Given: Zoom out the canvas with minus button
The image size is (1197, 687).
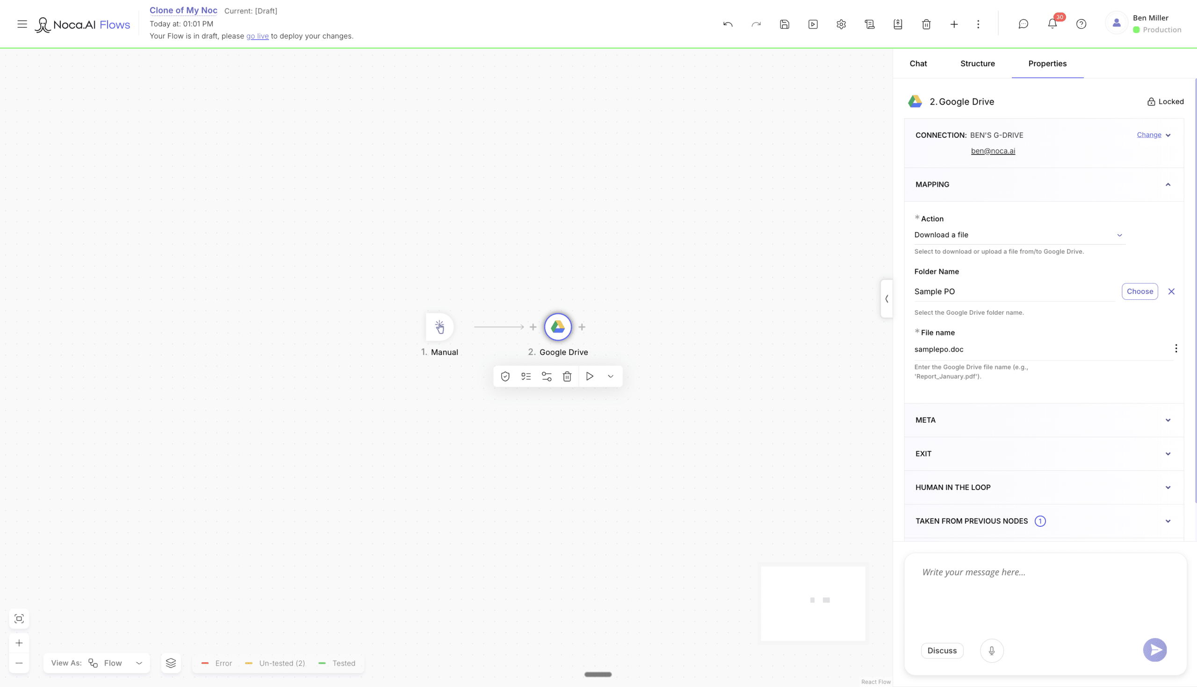Looking at the screenshot, I should tap(19, 663).
